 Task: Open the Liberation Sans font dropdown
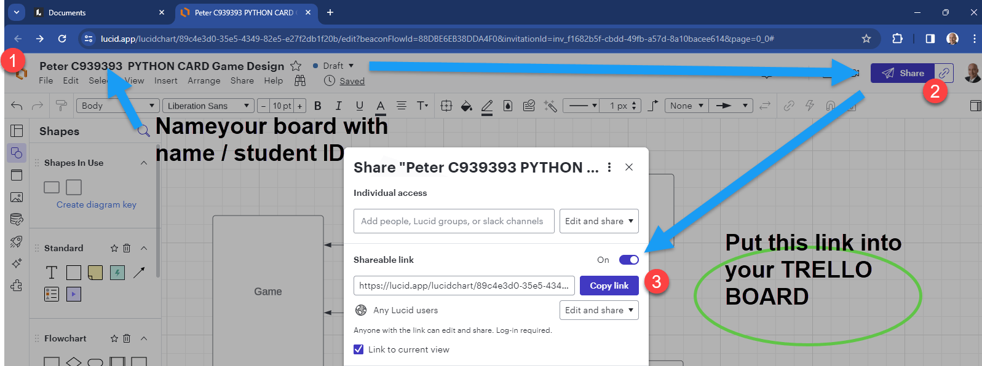click(x=208, y=106)
